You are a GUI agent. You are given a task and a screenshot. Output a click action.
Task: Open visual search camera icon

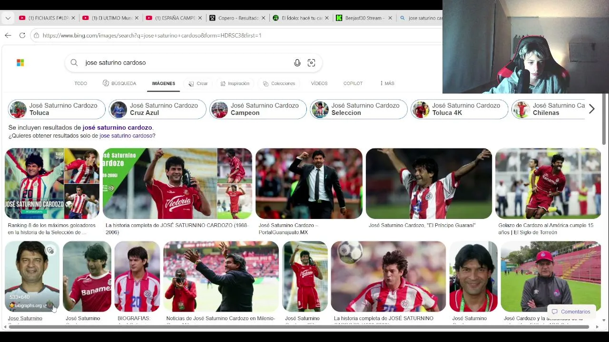(x=311, y=63)
